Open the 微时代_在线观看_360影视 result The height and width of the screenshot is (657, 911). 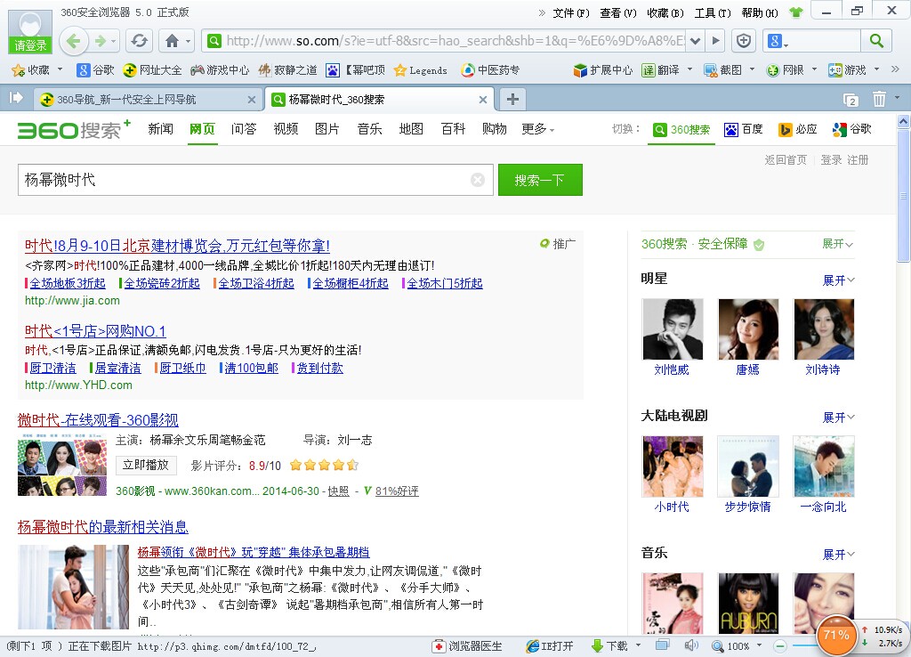point(98,420)
